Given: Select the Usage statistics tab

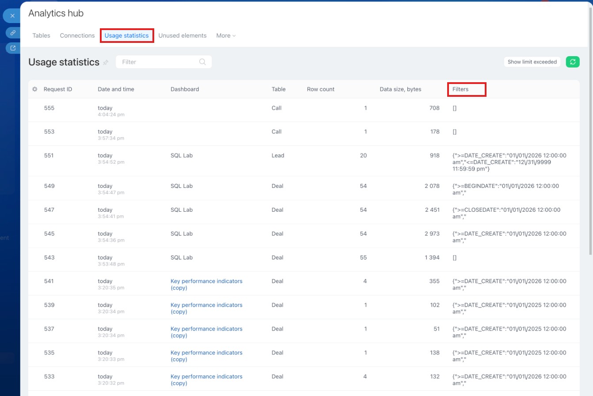Looking at the screenshot, I should click(x=127, y=35).
